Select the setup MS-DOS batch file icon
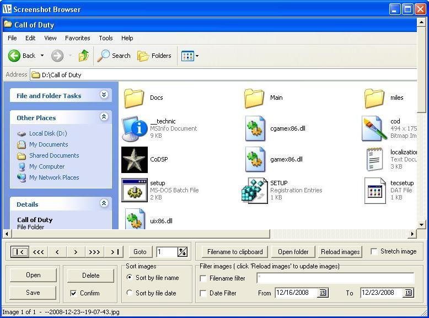 135,190
